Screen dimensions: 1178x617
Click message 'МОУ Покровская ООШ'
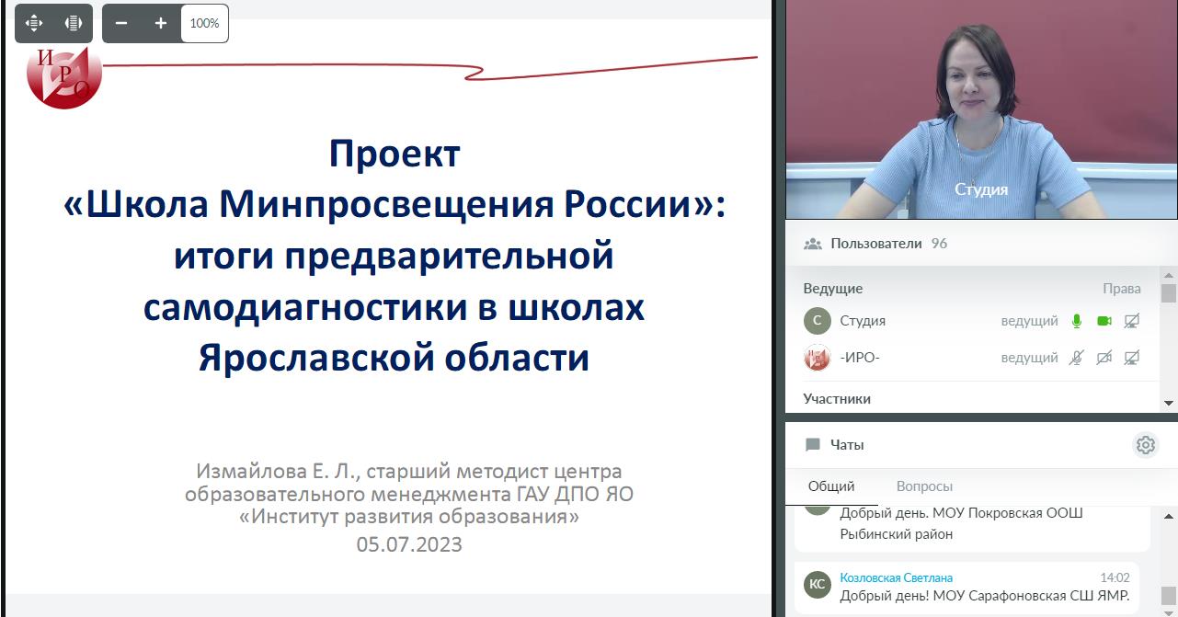[961, 523]
